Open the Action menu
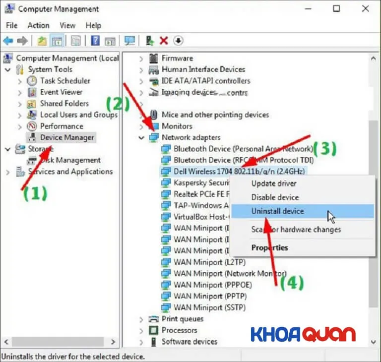 click(x=38, y=25)
